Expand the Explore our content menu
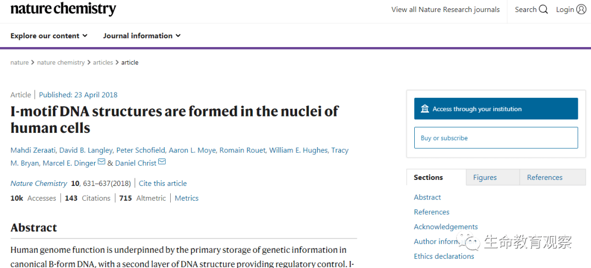Screen dimensions: 591x268 [x=49, y=36]
